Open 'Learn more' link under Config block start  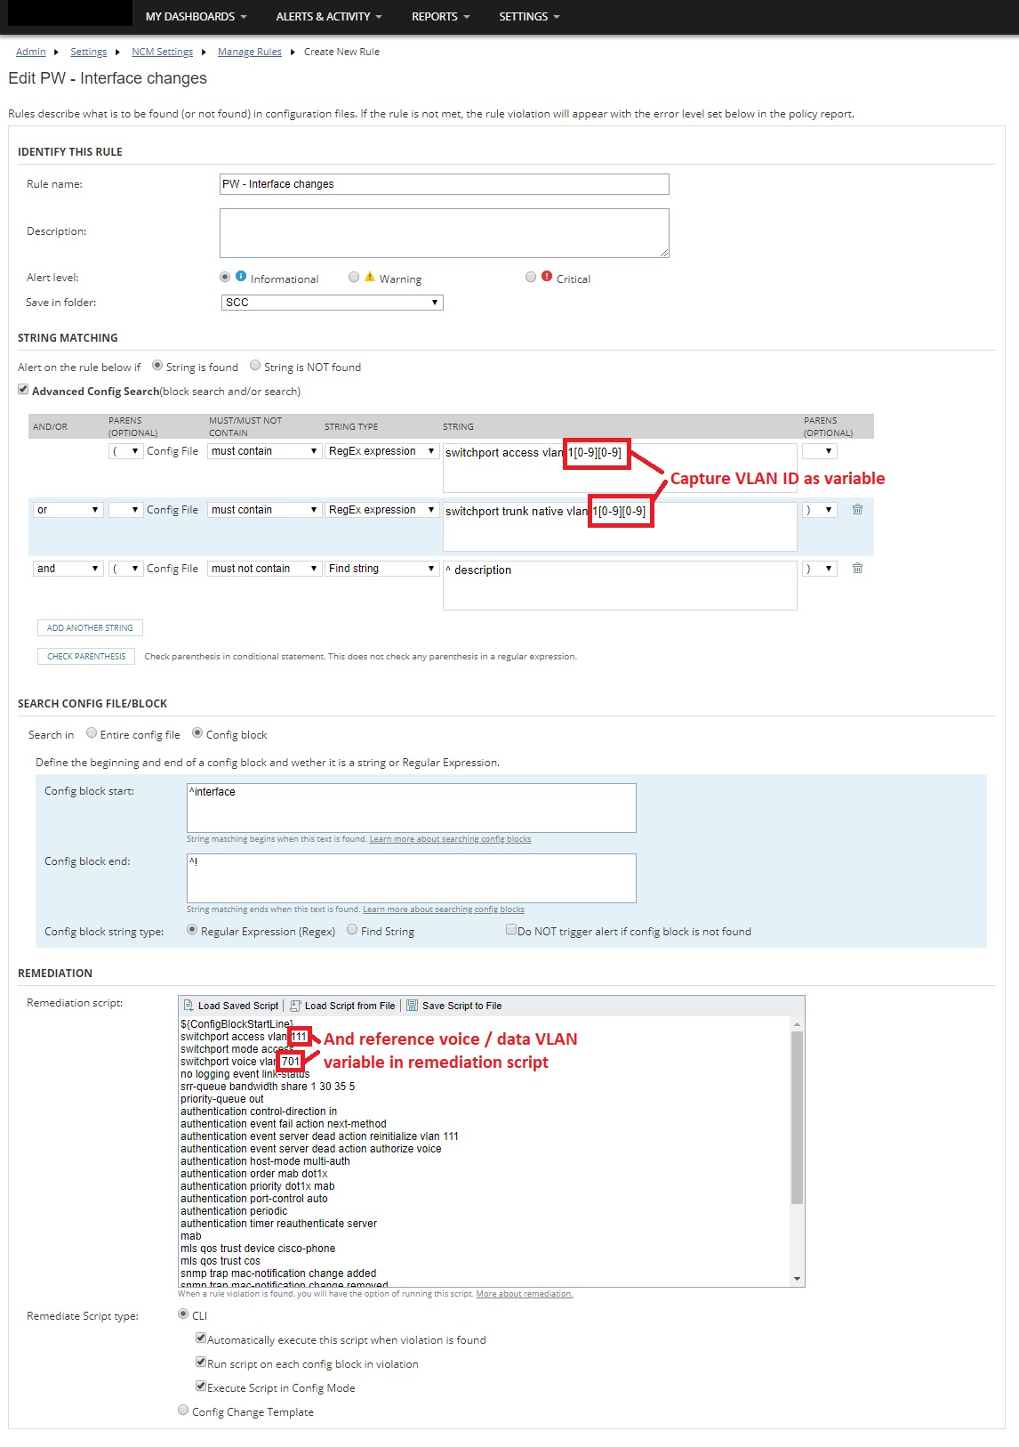coord(450,839)
